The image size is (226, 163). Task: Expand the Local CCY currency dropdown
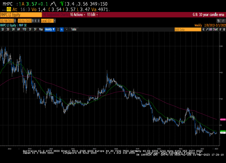pos(55,21)
